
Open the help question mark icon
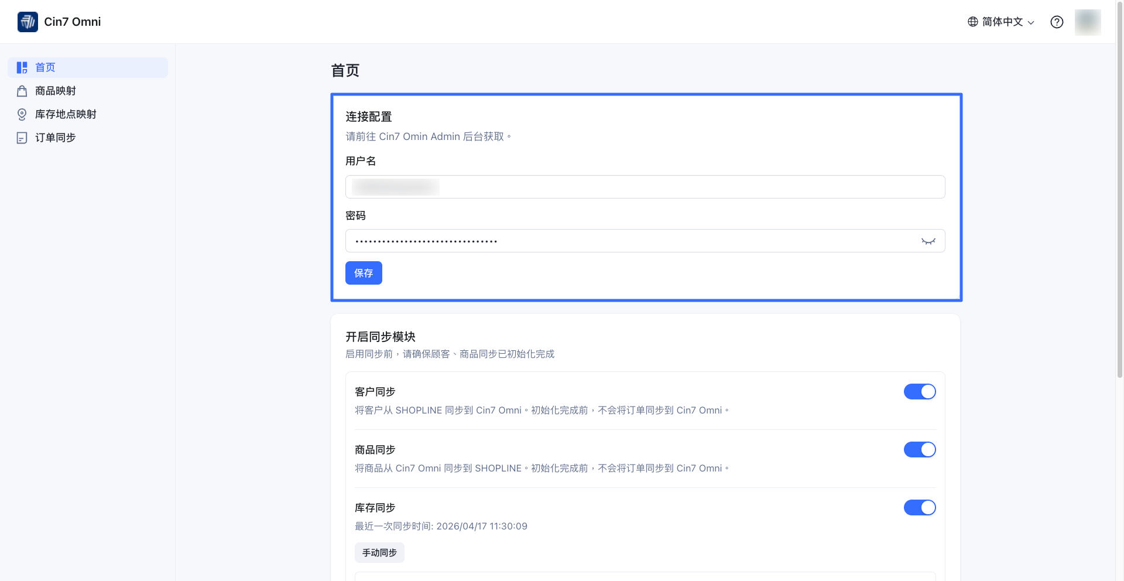pyautogui.click(x=1057, y=22)
